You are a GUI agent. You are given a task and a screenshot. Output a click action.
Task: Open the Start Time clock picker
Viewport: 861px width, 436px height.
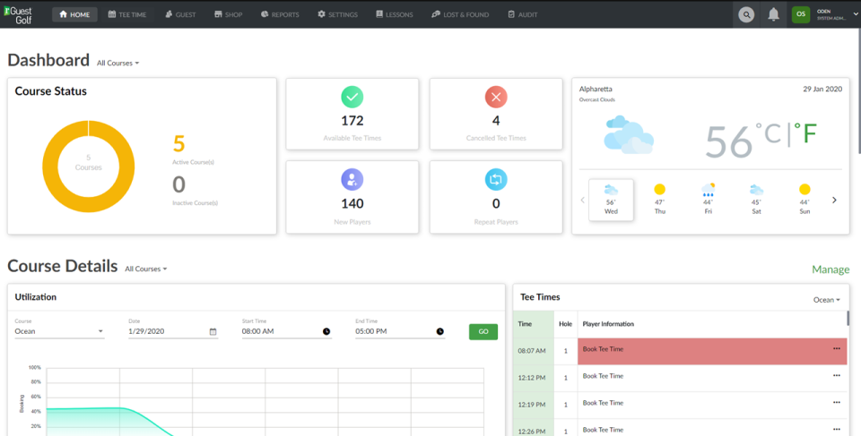[x=326, y=332]
